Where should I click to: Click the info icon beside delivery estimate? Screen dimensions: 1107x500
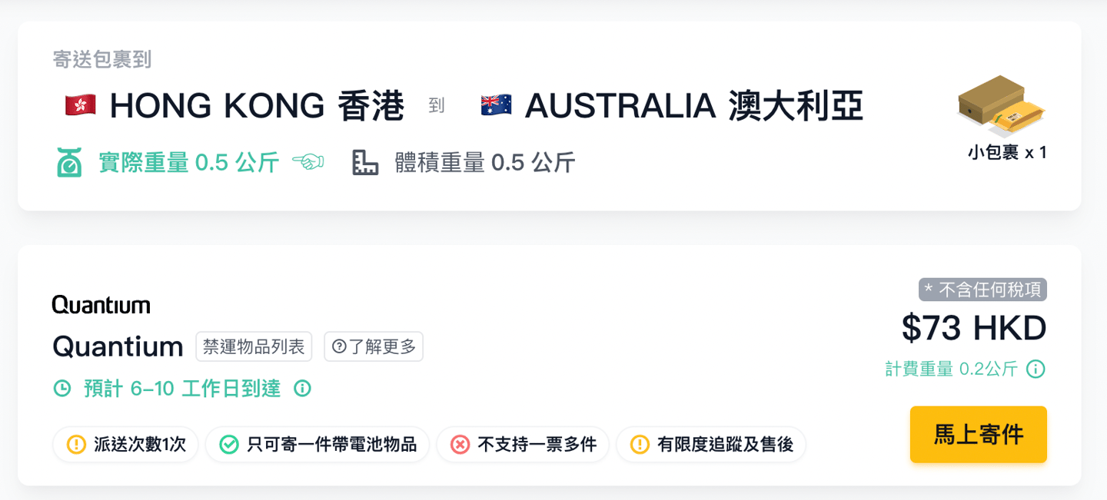(303, 389)
